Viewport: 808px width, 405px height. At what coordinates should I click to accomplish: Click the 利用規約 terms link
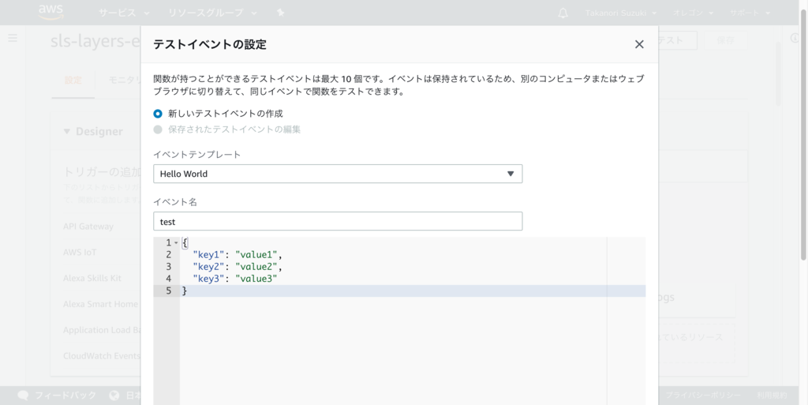[772, 396]
